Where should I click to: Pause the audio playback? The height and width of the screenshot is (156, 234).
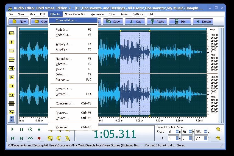tap(21, 129)
